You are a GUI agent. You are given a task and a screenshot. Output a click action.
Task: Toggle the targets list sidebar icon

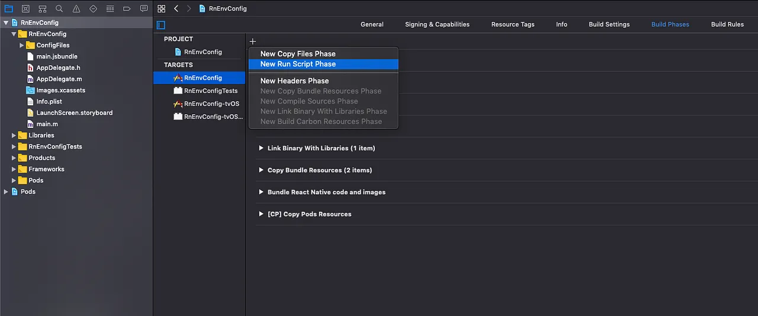161,25
